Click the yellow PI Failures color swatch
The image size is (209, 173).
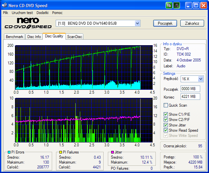click(x=61, y=152)
